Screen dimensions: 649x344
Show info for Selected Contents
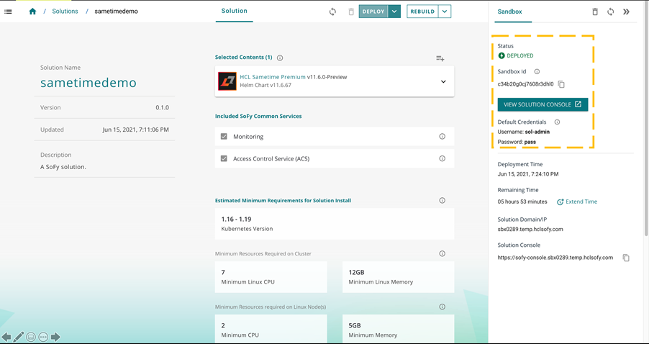pos(280,58)
